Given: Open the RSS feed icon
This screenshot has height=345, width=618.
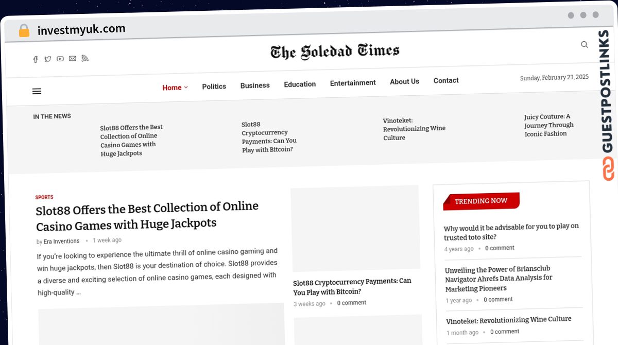Looking at the screenshot, I should tap(85, 58).
